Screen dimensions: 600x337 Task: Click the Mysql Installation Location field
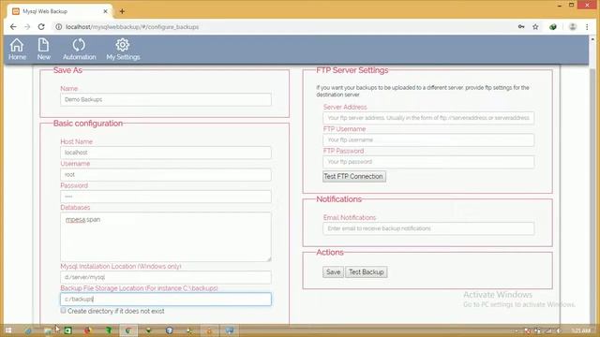166,277
